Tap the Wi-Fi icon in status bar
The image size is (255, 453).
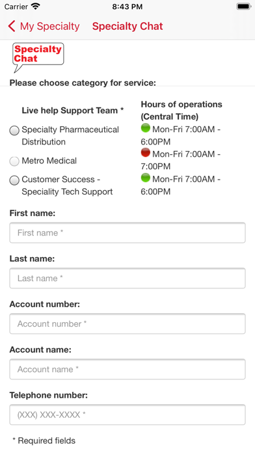click(36, 7)
